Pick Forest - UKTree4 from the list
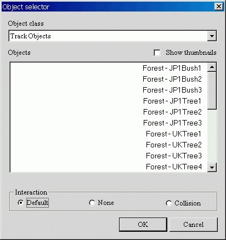The width and height of the screenshot is (226, 240). [x=174, y=167]
